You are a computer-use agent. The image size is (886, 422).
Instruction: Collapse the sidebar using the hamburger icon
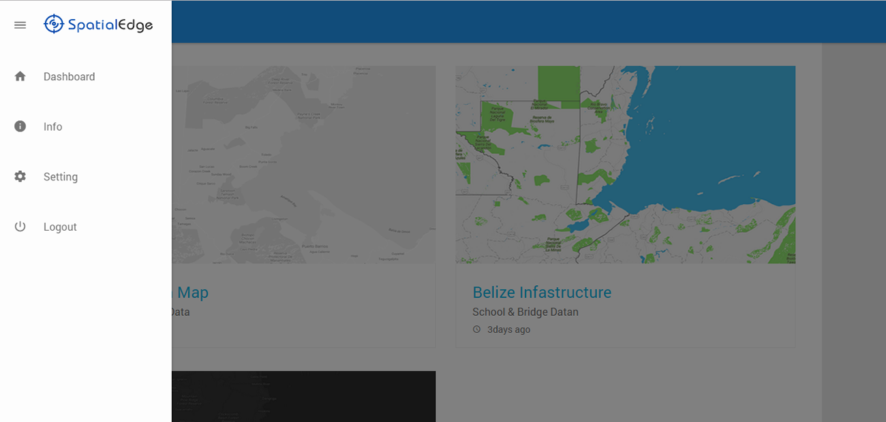20,25
